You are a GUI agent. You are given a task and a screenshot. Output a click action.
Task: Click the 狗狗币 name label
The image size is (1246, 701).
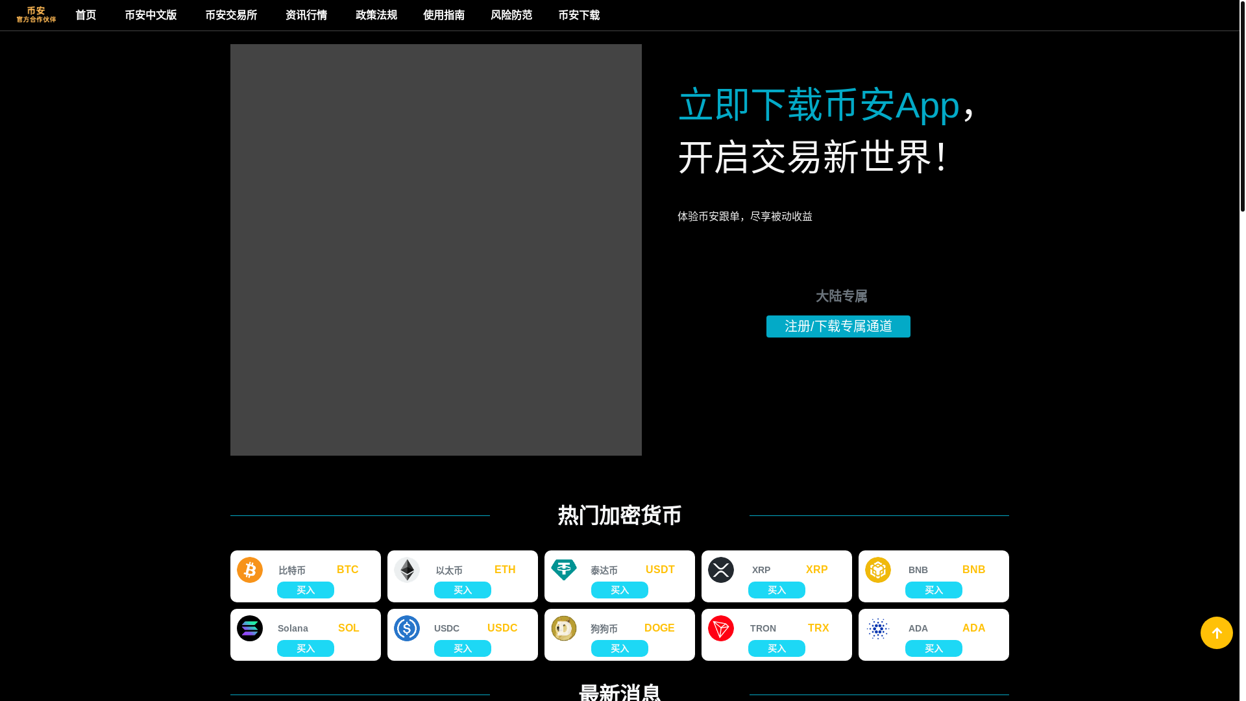click(604, 629)
